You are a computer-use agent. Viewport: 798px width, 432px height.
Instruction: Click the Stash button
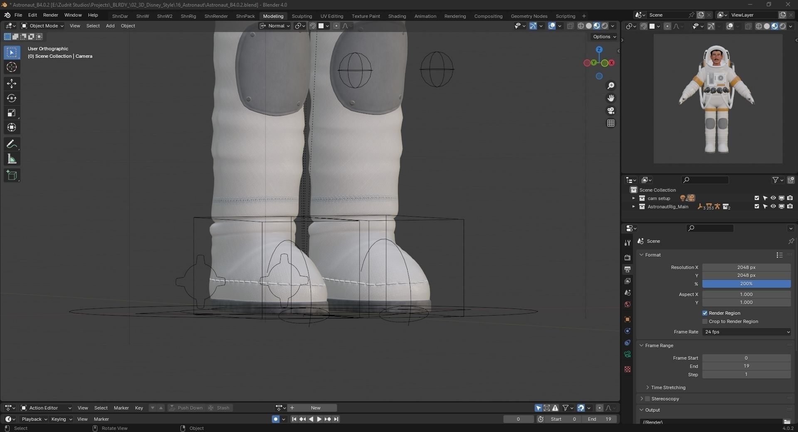point(219,408)
